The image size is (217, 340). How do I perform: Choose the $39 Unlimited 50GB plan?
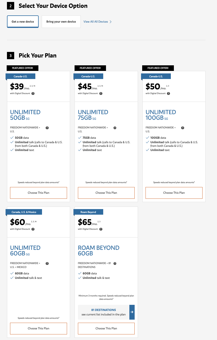click(x=38, y=193)
